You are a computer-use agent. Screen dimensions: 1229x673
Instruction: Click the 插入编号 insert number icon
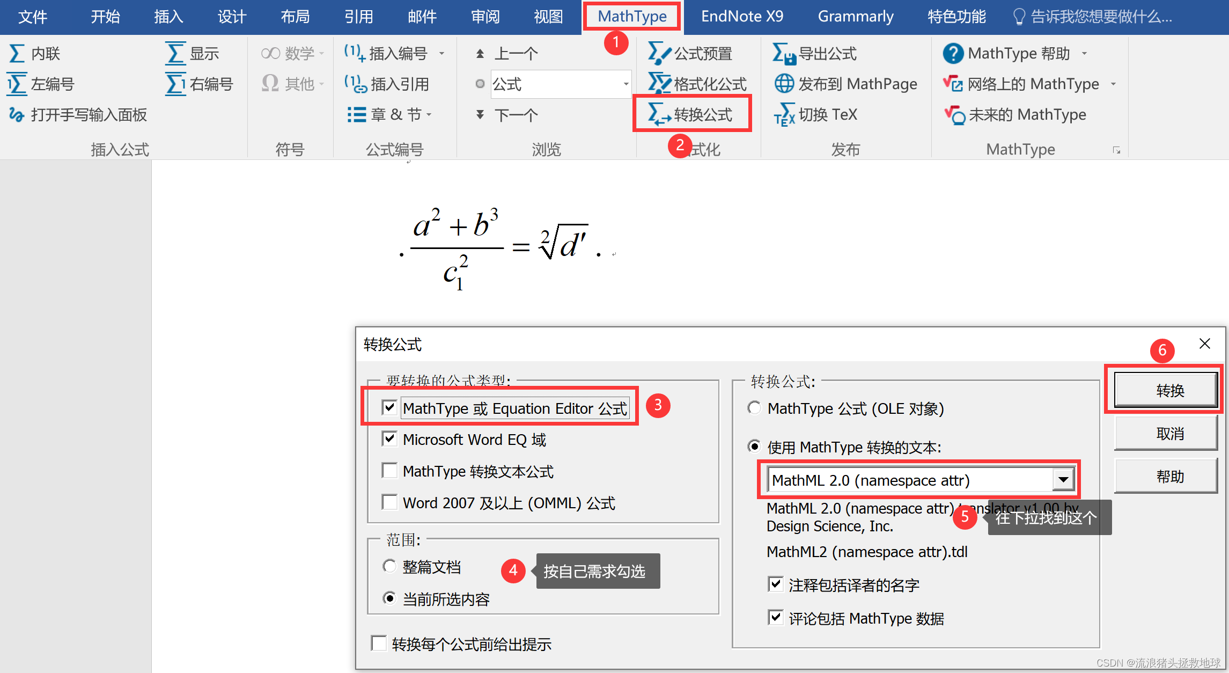tap(354, 53)
